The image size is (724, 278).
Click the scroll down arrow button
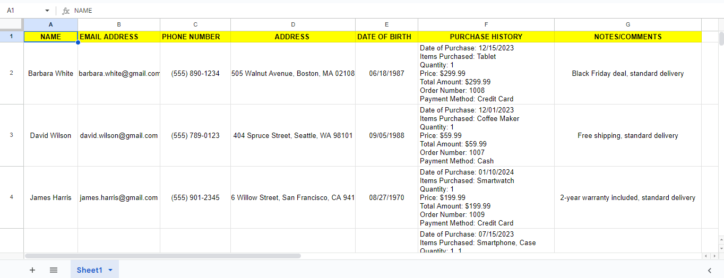(721, 248)
